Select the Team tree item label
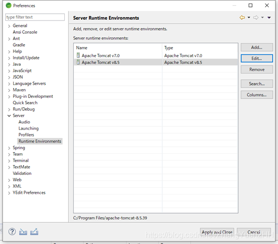278x244 pixels. point(18,154)
